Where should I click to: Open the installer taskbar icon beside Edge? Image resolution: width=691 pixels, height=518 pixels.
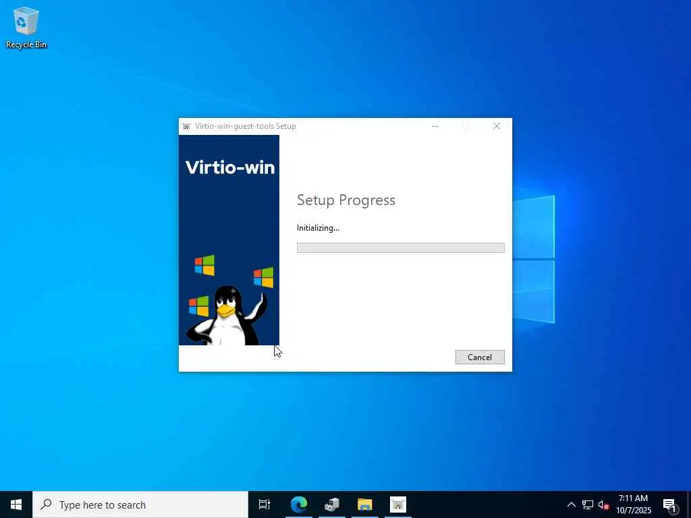pos(332,505)
